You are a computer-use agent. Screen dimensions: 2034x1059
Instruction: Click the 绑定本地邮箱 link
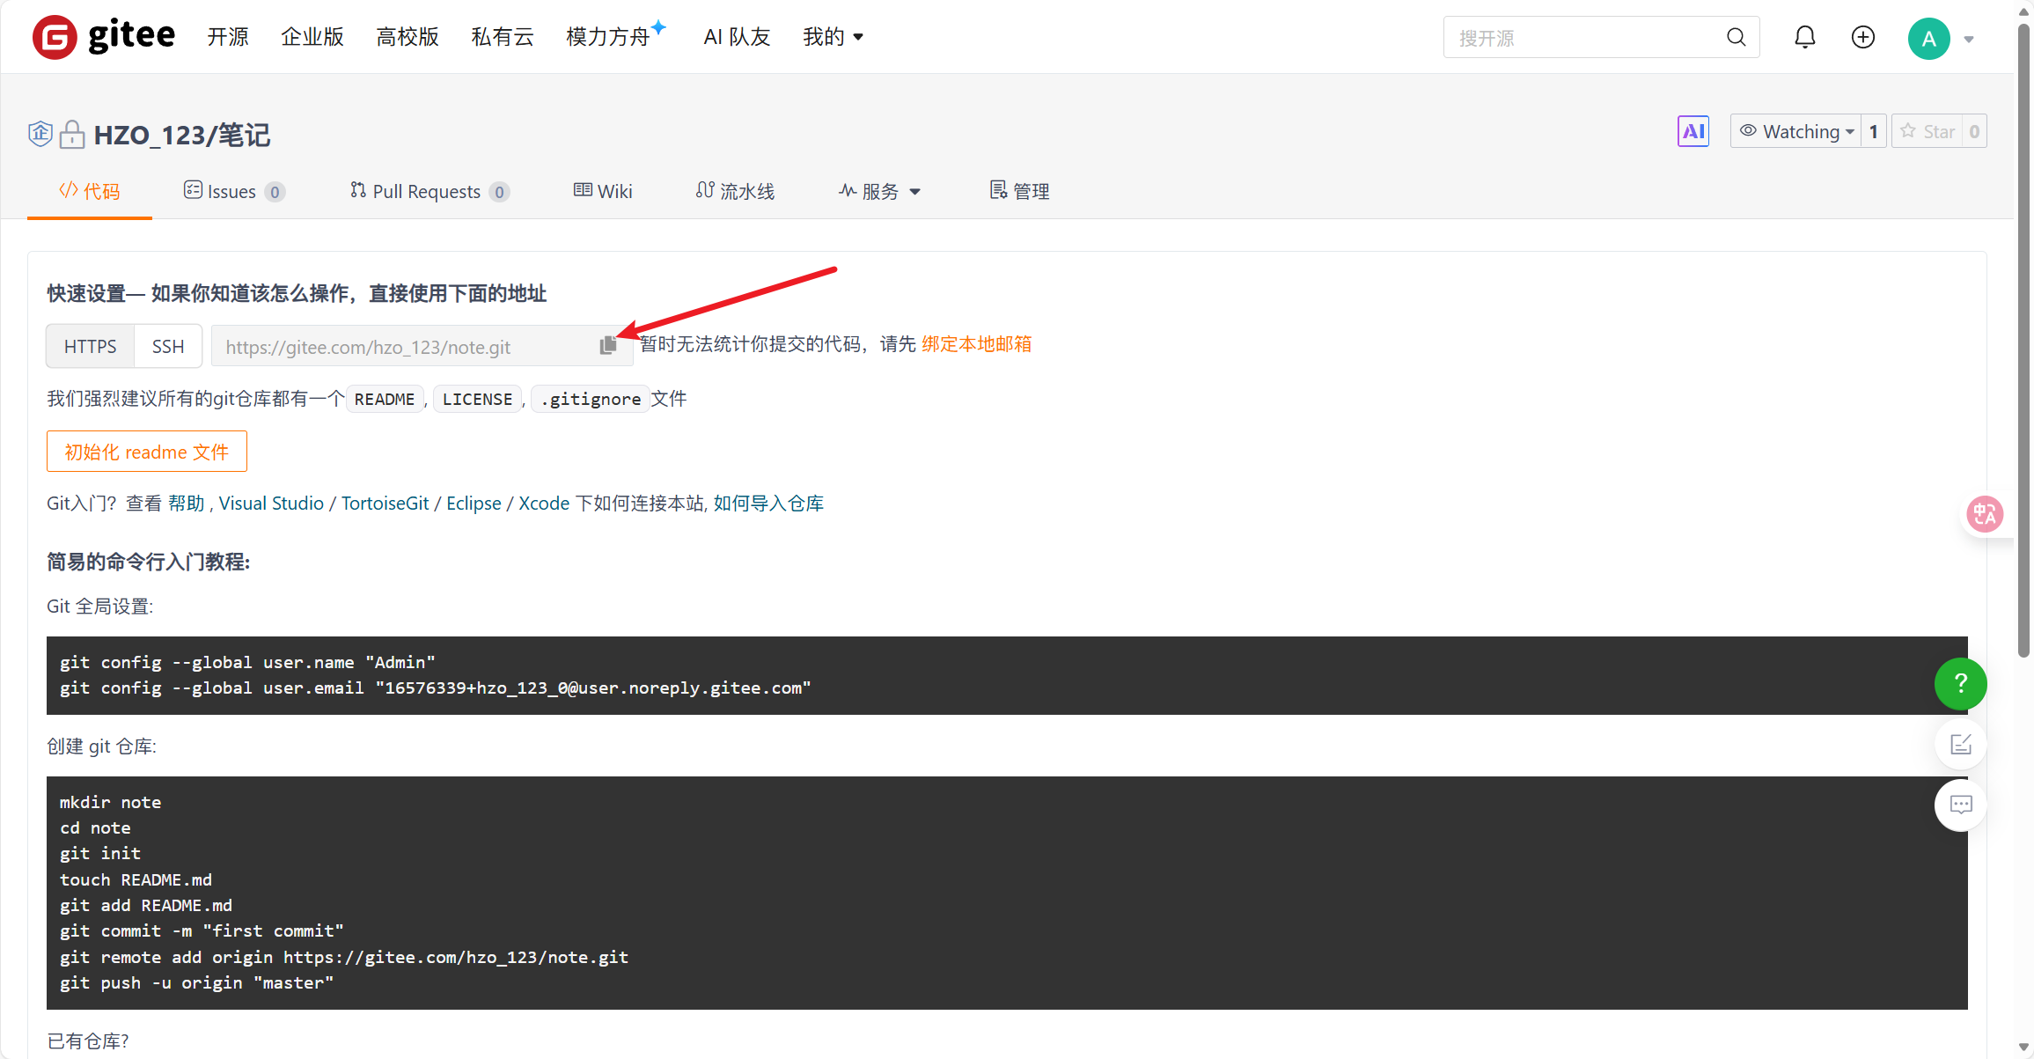[976, 344]
